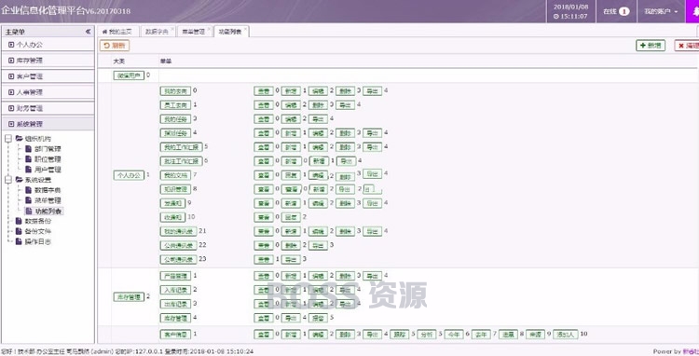Click the 我的文档 menu button
Screen dimensions: 699x356
click(x=175, y=175)
